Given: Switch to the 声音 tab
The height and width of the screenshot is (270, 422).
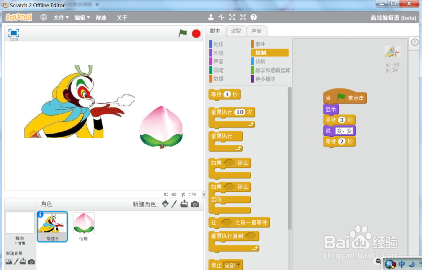Looking at the screenshot, I should pyautogui.click(x=257, y=31).
